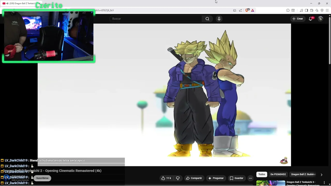
Task: Open the Leo AI sparkle icon
Action: tap(317, 10)
